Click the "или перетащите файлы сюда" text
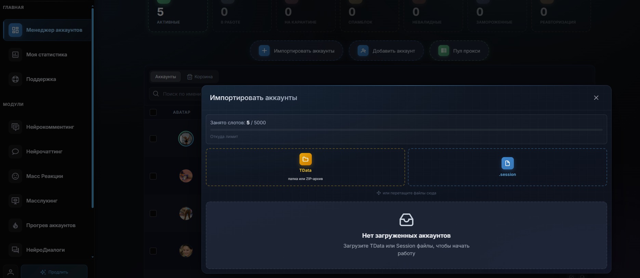Viewport: 640px width, 278px height. pos(409,193)
